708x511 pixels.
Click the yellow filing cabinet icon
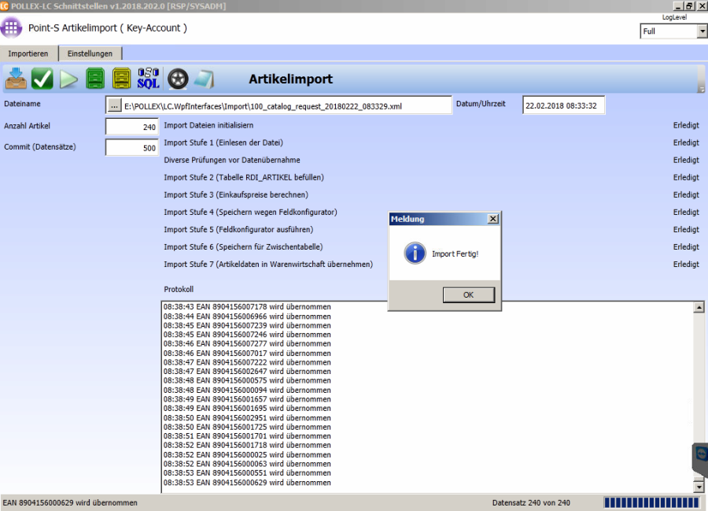[x=122, y=79]
